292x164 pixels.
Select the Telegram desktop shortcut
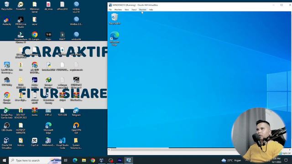(76, 112)
